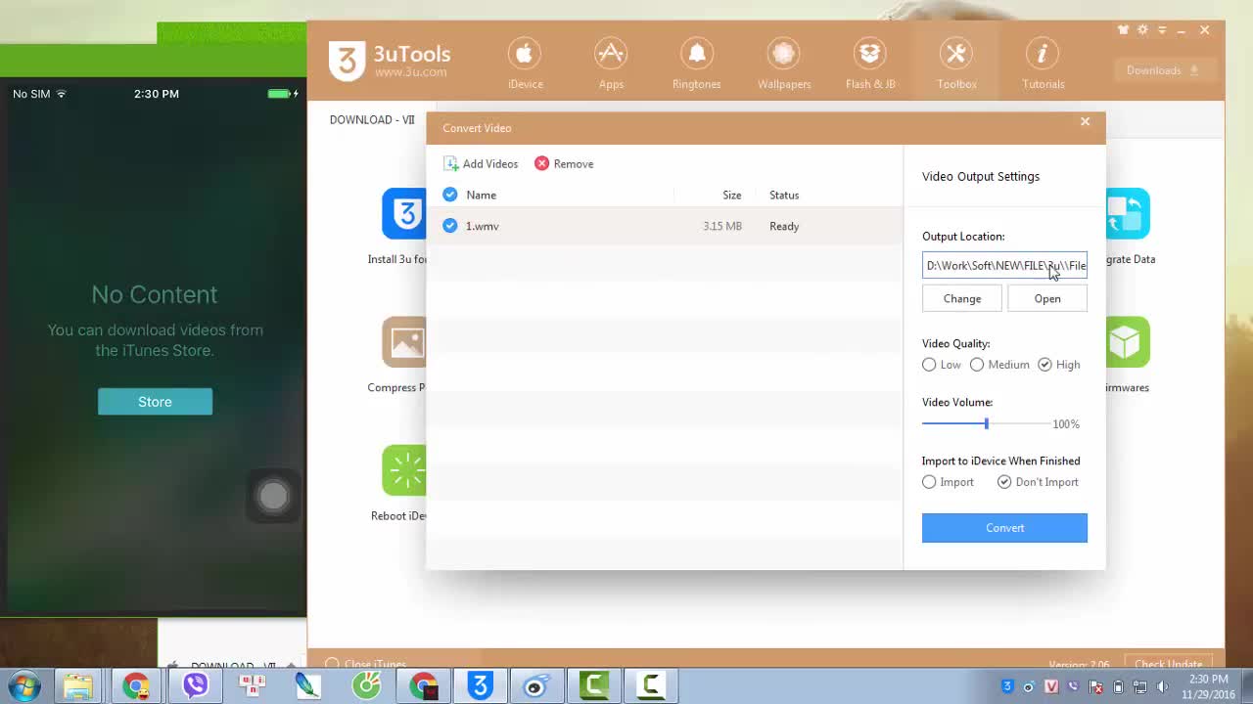Switch to the Wallpapers section

point(784,65)
